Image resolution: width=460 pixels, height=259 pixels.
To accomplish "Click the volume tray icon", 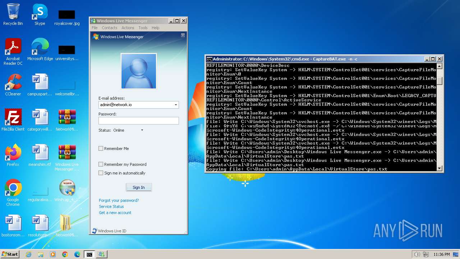I will 417,254.
